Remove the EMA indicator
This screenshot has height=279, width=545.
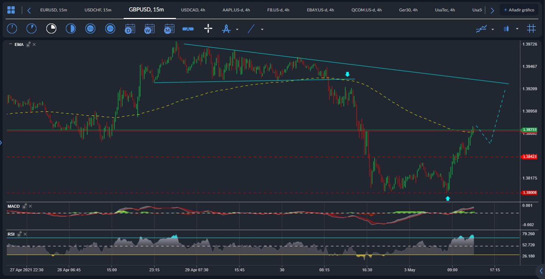click(x=34, y=44)
